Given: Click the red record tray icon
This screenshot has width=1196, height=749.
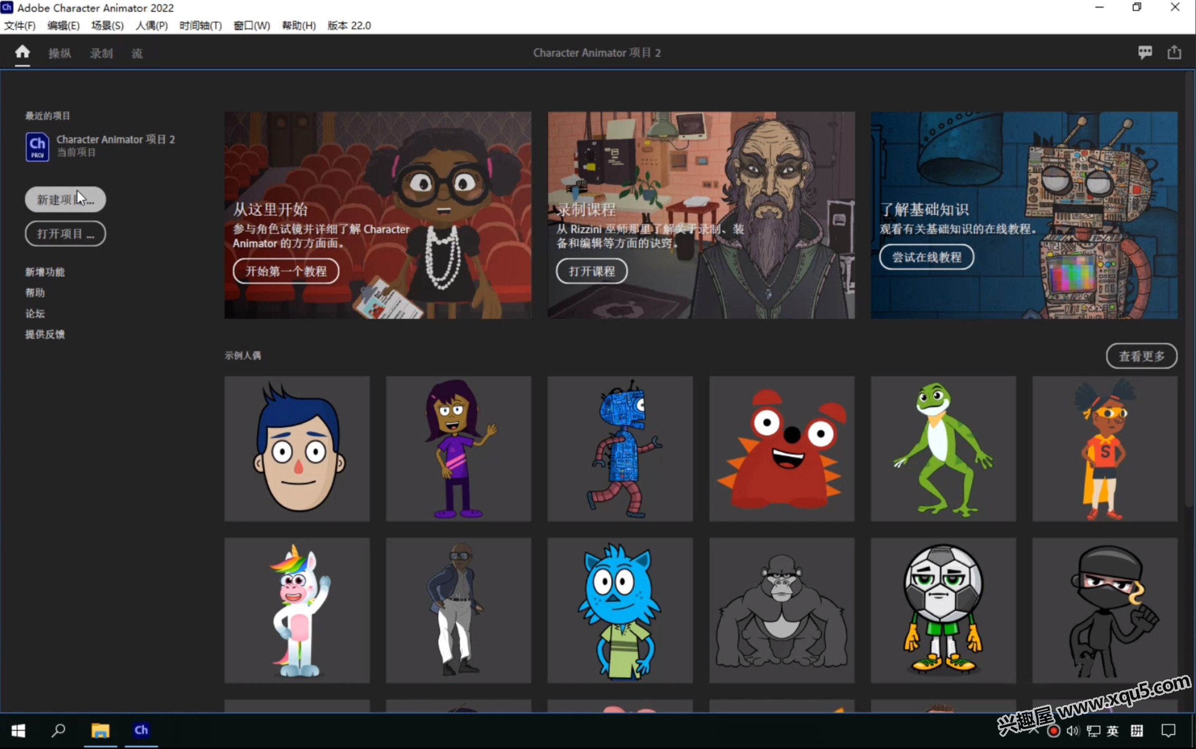Looking at the screenshot, I should click(1053, 731).
